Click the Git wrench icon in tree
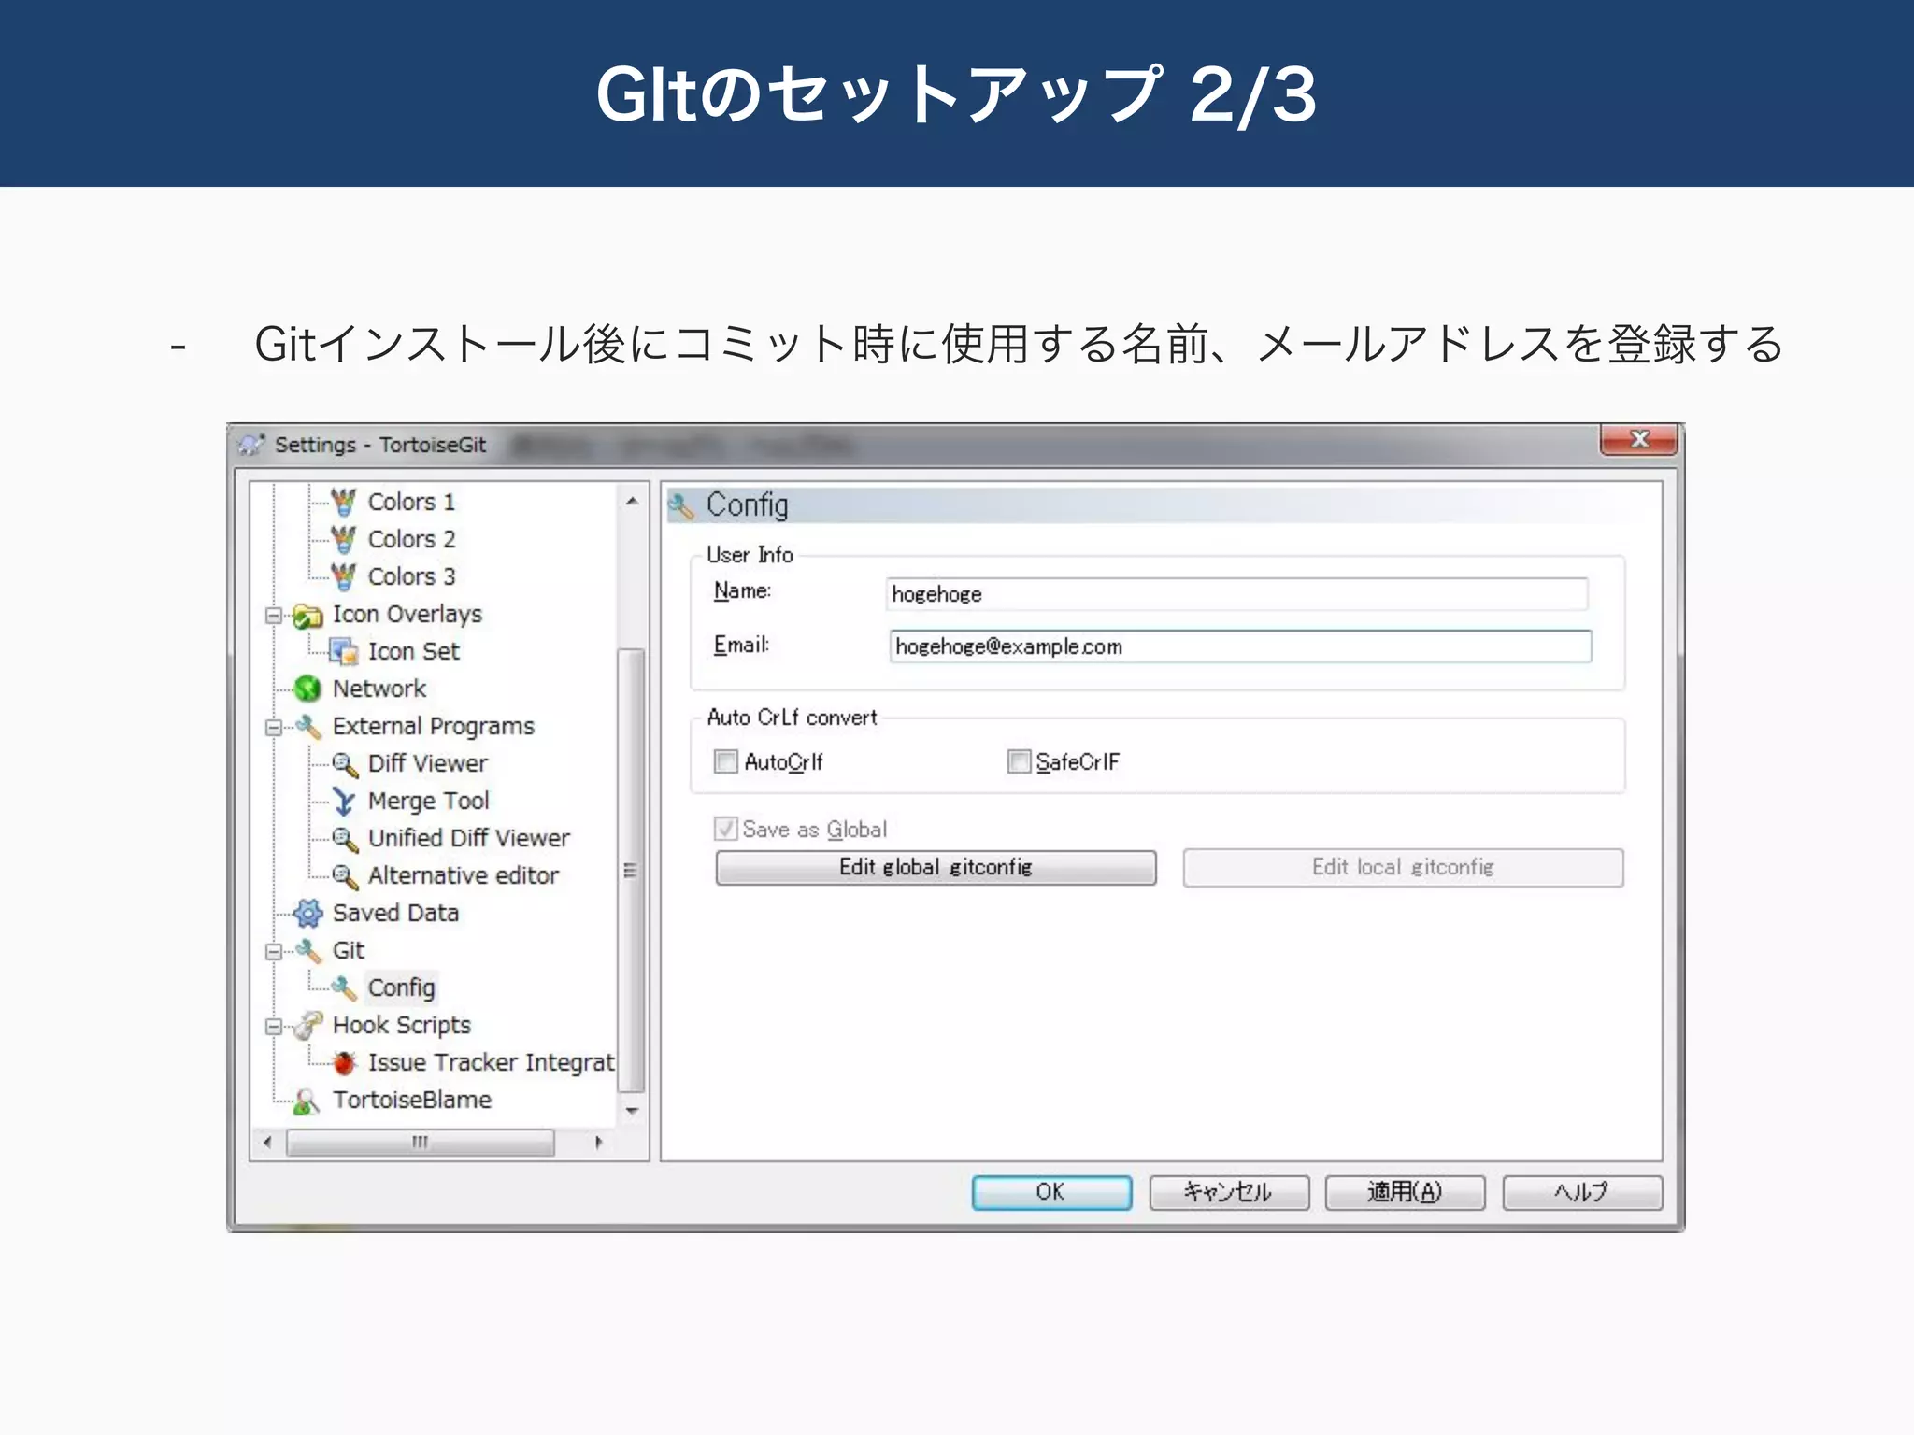The image size is (1914, 1435). (307, 950)
